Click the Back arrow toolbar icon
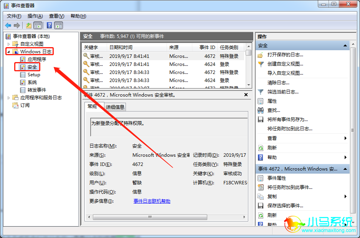 8,25
